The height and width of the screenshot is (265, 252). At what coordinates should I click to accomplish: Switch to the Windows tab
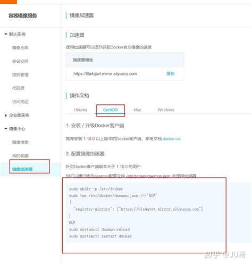point(166,110)
